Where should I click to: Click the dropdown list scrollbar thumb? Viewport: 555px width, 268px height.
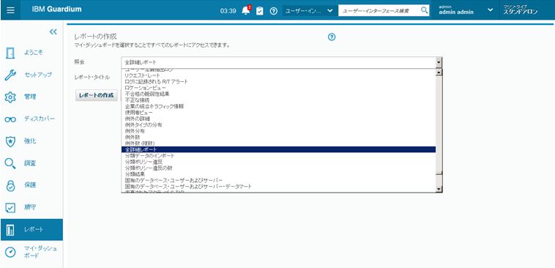pyautogui.click(x=439, y=125)
